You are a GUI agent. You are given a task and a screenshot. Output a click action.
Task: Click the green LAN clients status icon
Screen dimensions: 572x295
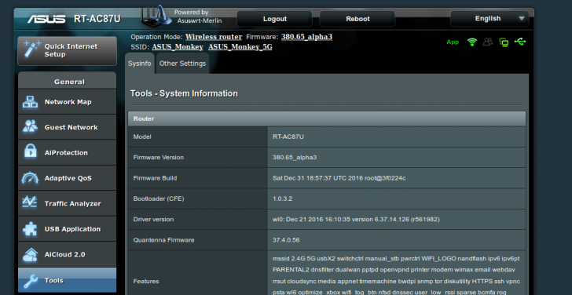click(504, 42)
